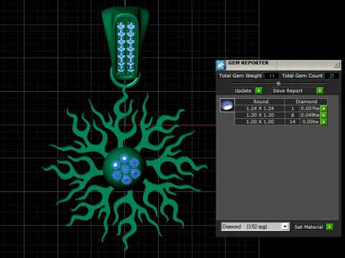
Task: Click the Save Report green arrow
Action: point(320,90)
